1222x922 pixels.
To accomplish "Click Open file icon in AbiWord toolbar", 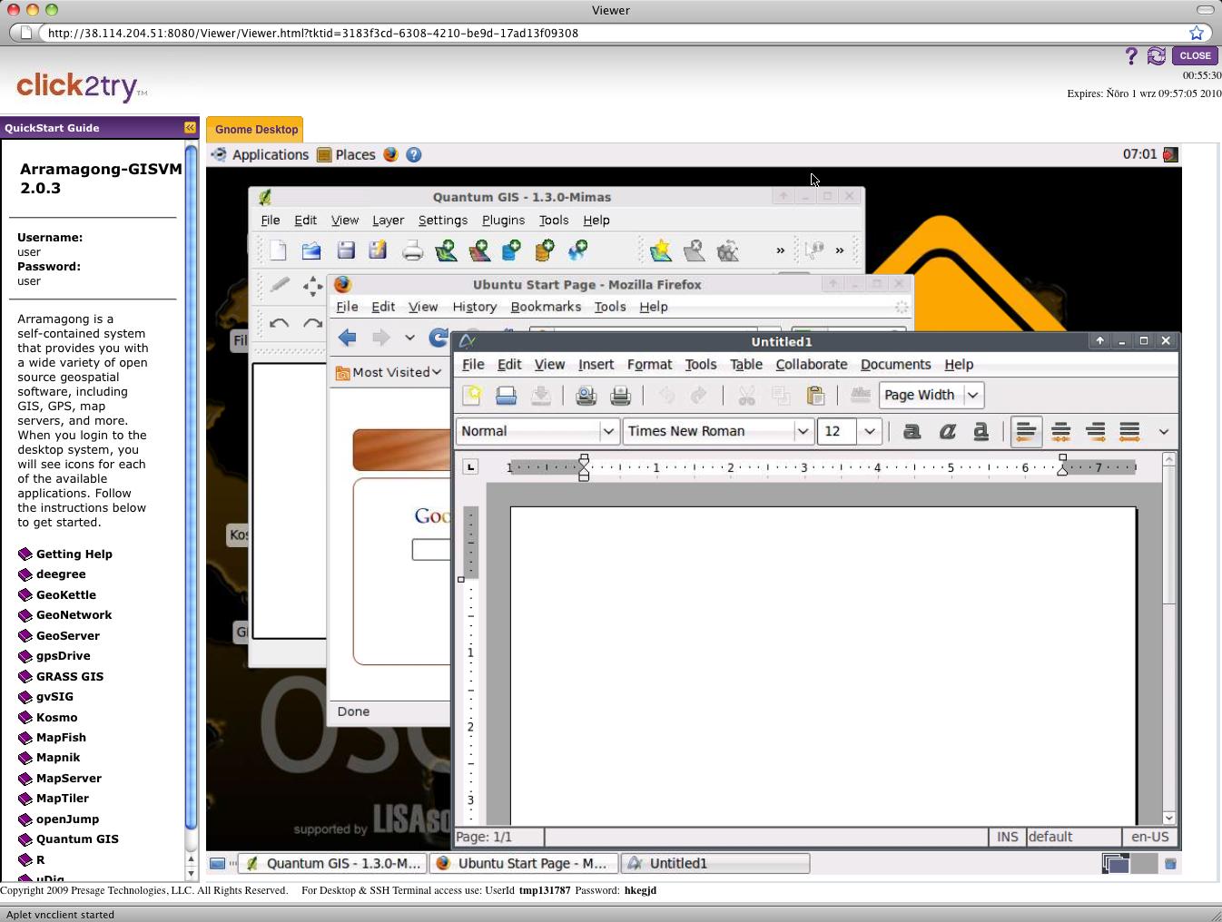I will point(506,396).
